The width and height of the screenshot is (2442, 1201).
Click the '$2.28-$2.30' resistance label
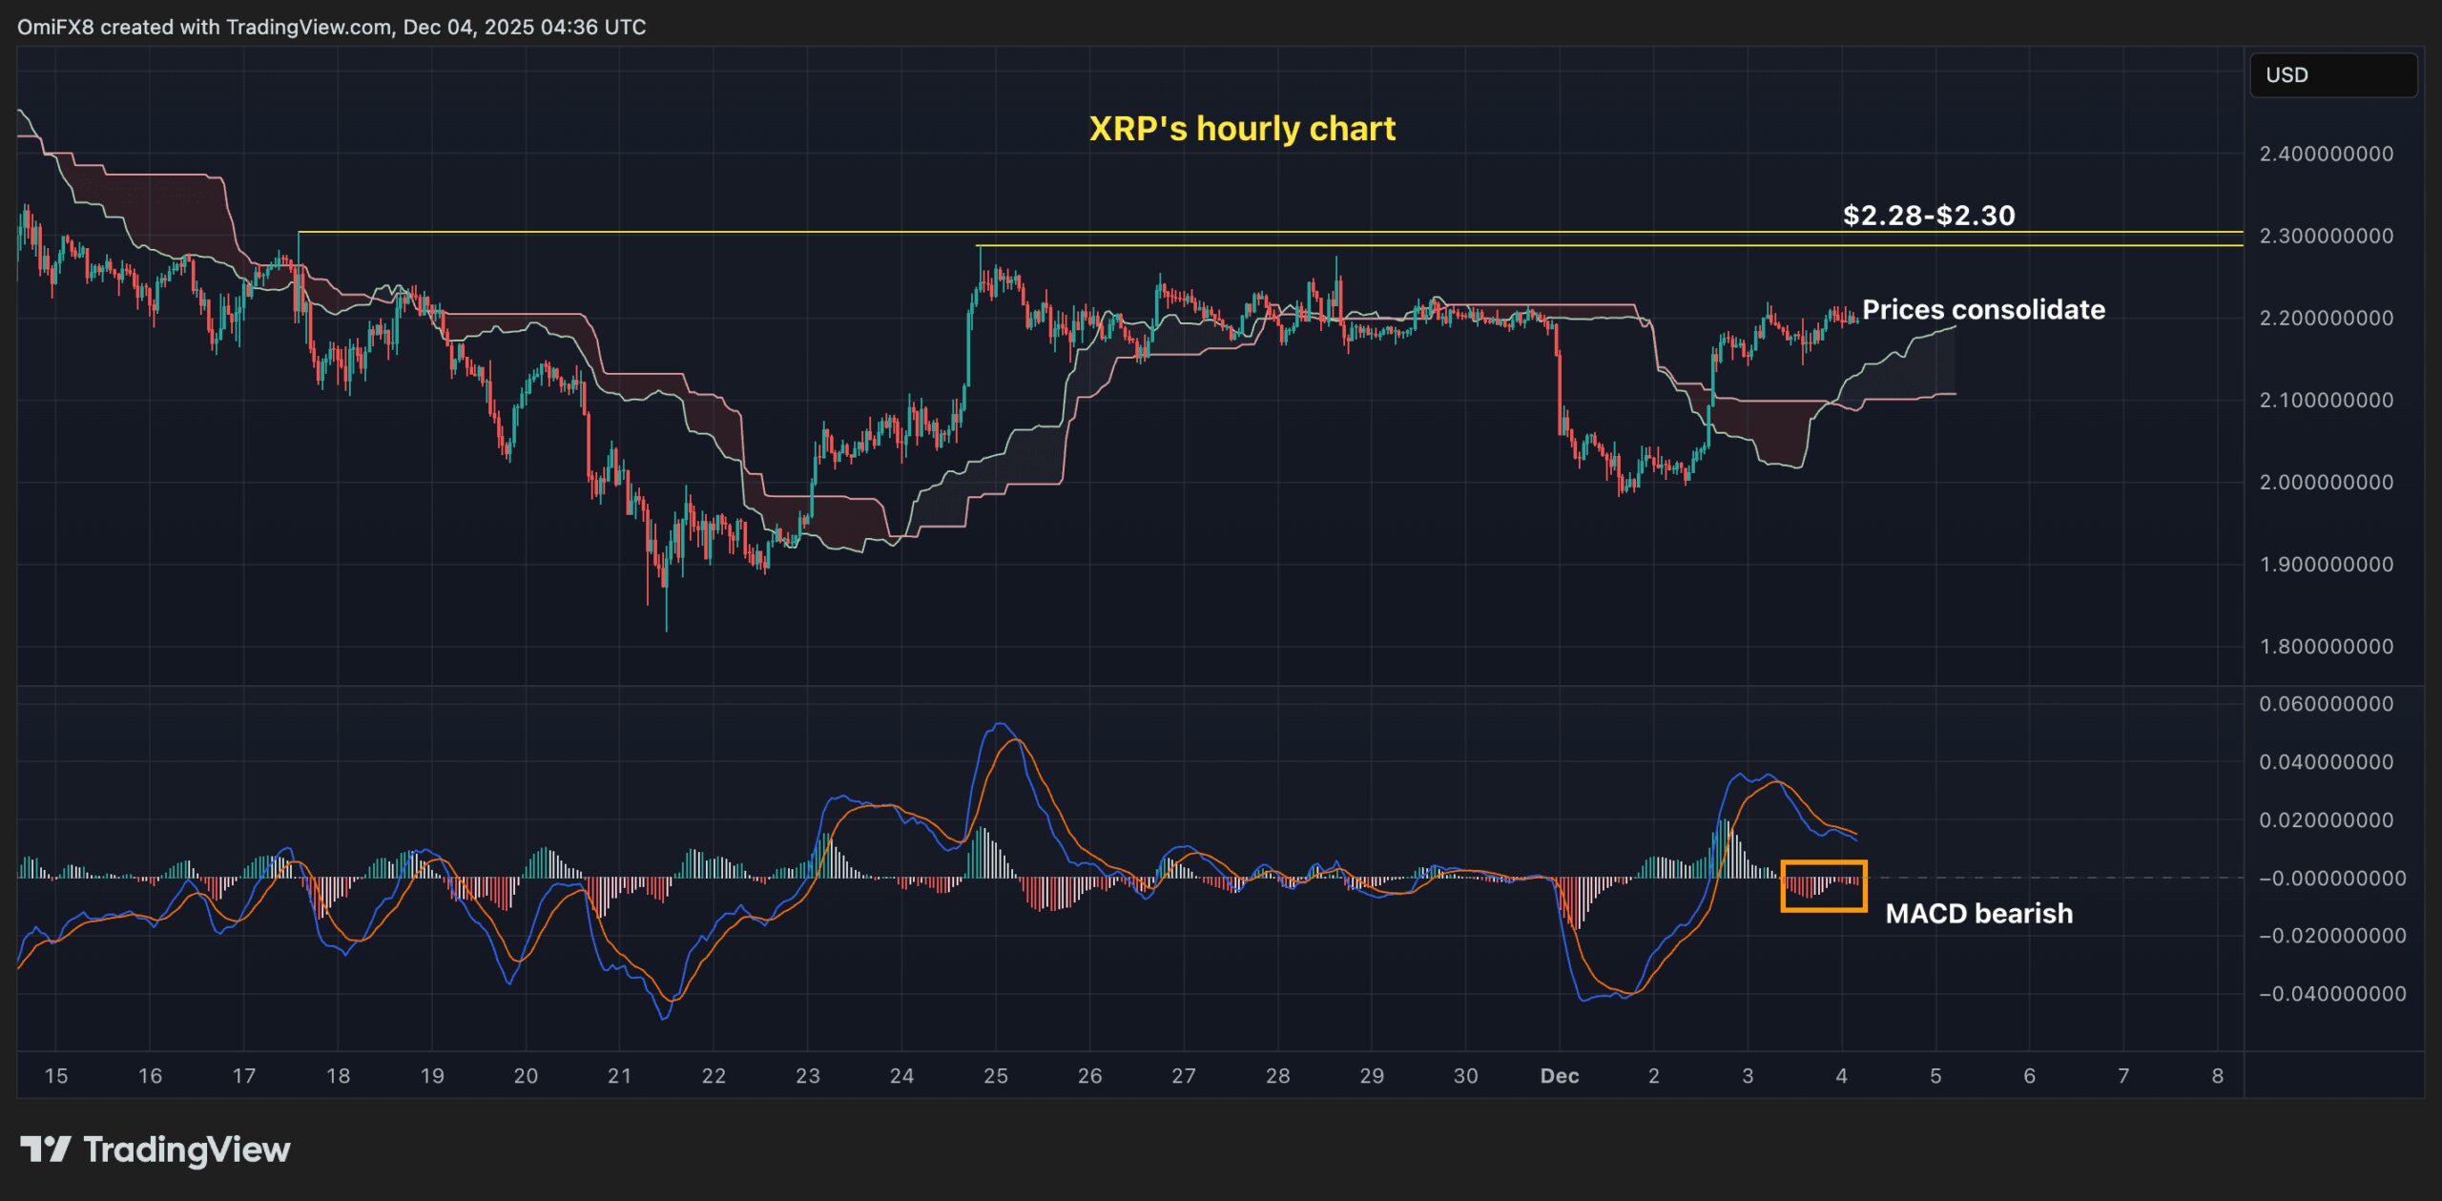point(1928,216)
